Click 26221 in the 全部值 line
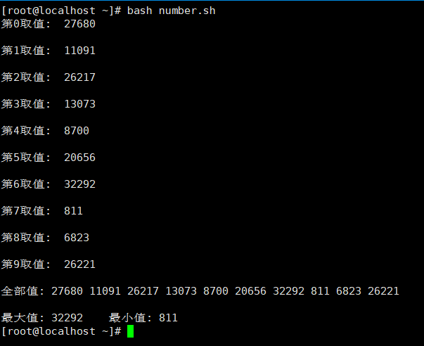 (x=383, y=291)
